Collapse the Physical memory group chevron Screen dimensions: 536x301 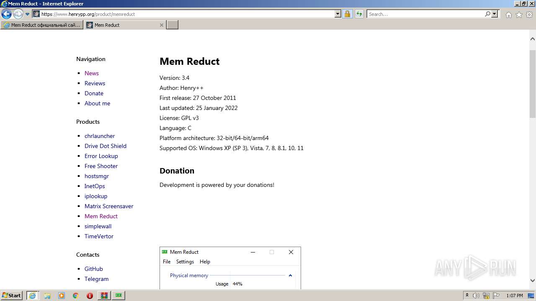pyautogui.click(x=290, y=275)
